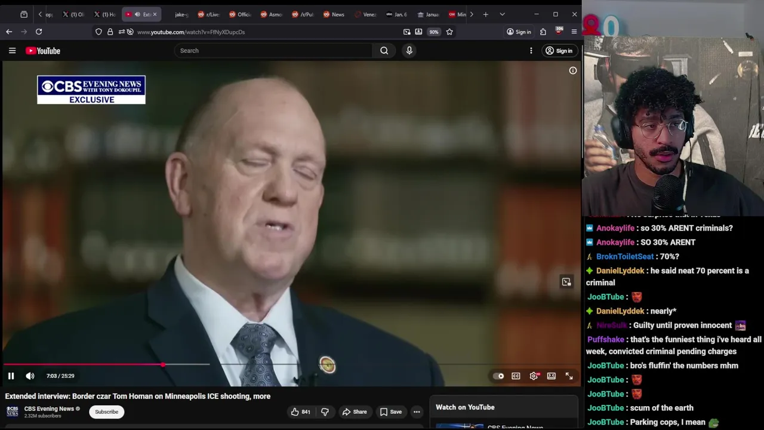Screen dimensions: 764x430
Task: Mute the video with the speaker icon
Action: (30, 376)
